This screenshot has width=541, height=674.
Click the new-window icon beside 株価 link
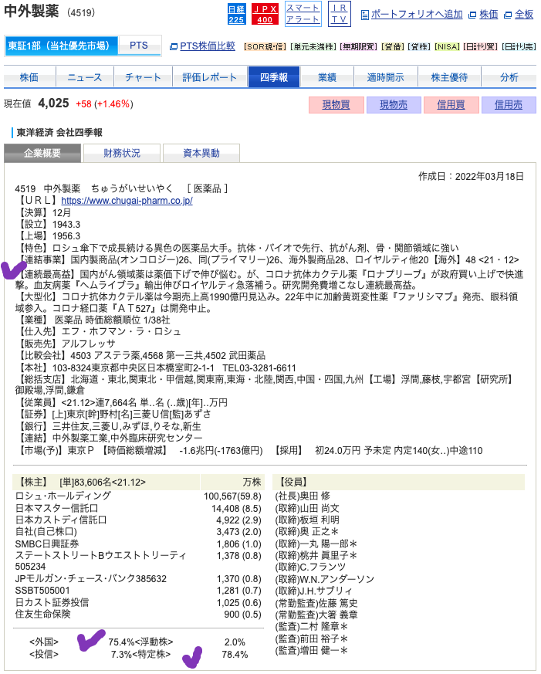coord(472,15)
